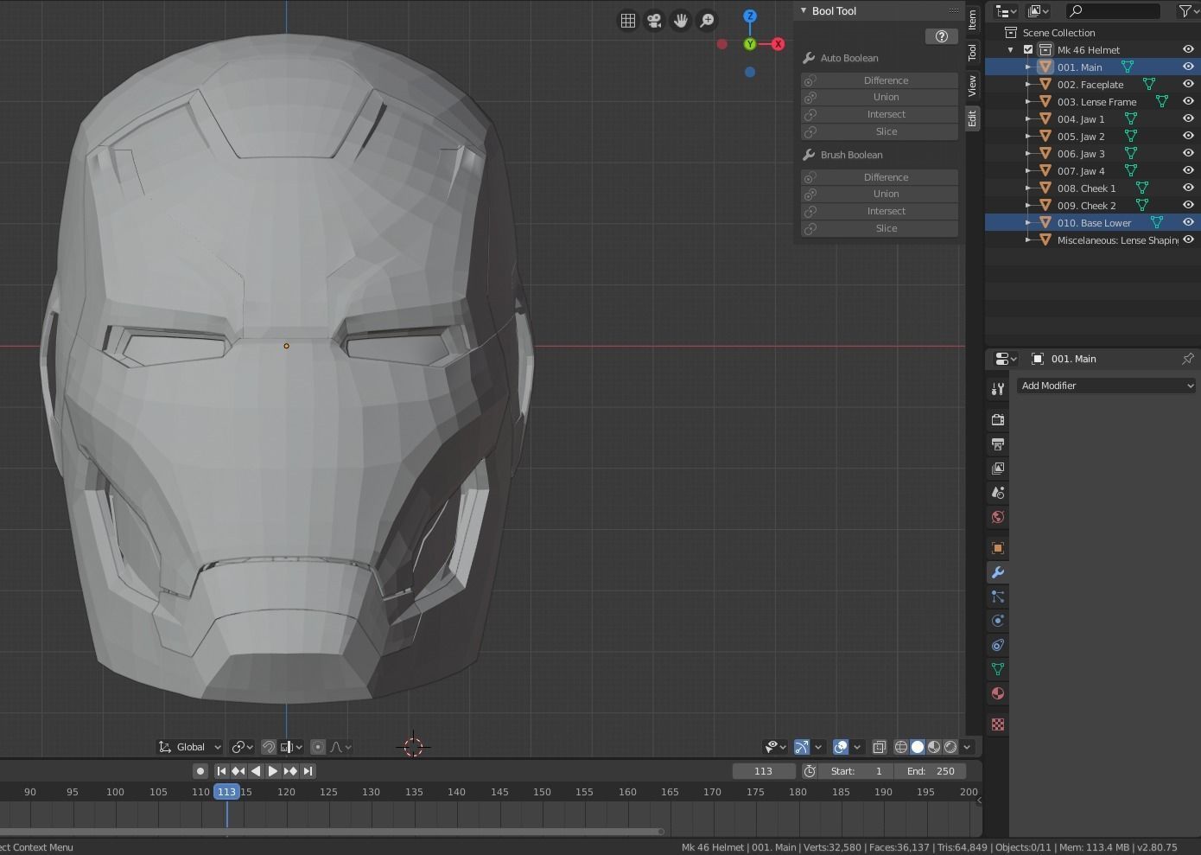
Task: Switch to orthographic grid view icon
Action: coord(628,20)
